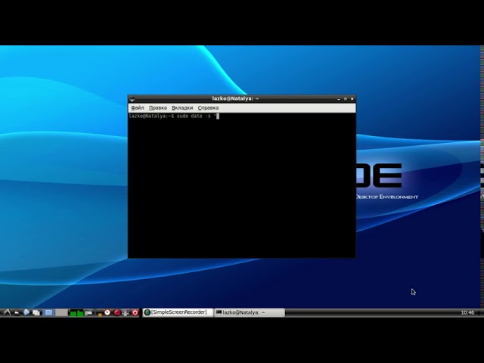Minimize the terminal window

pyautogui.click(x=339, y=99)
